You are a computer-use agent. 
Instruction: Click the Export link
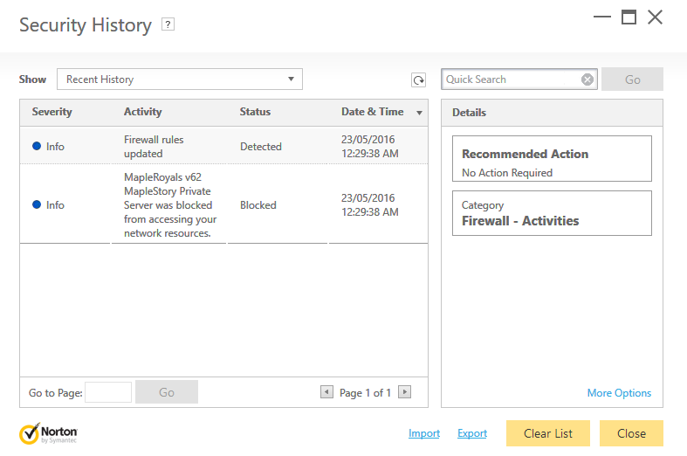[x=472, y=433]
